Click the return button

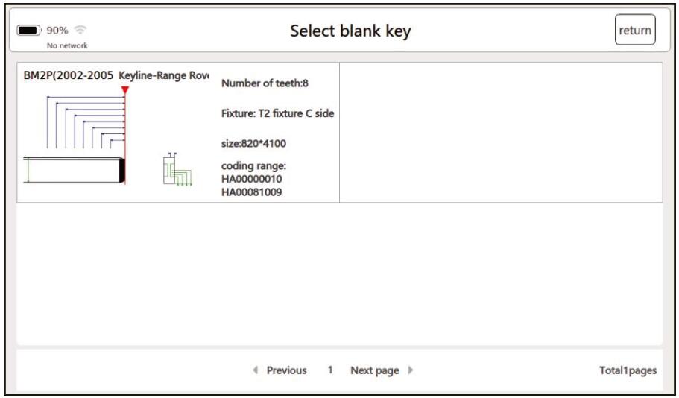[x=635, y=30]
